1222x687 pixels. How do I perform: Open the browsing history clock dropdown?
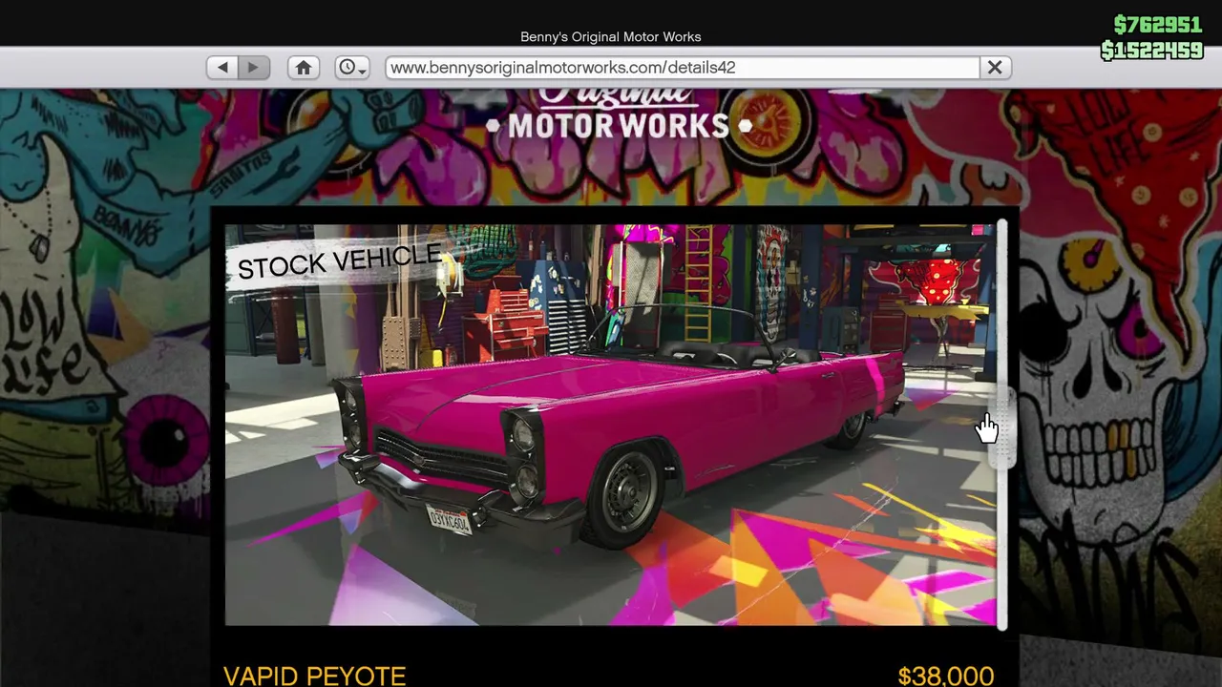tap(352, 68)
